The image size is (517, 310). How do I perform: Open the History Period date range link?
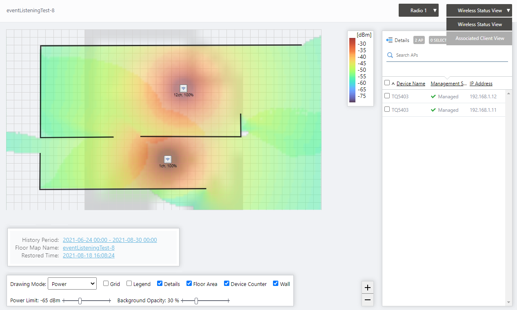110,240
